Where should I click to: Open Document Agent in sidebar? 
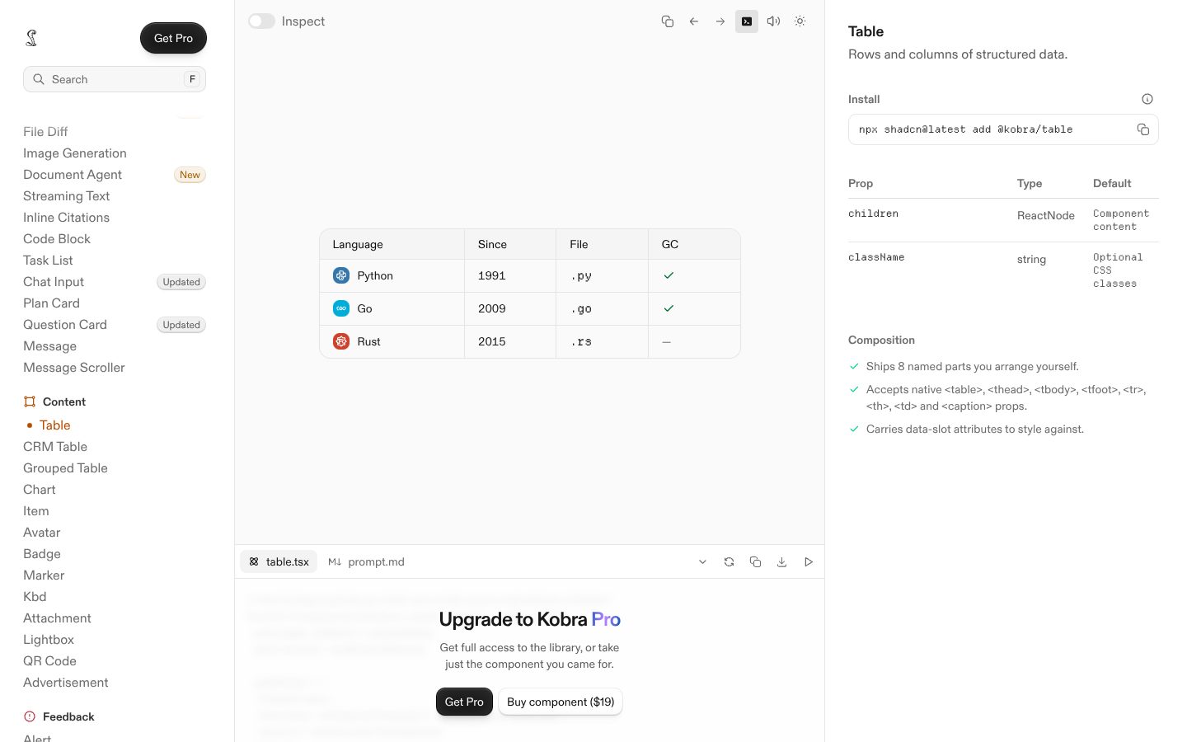point(73,175)
